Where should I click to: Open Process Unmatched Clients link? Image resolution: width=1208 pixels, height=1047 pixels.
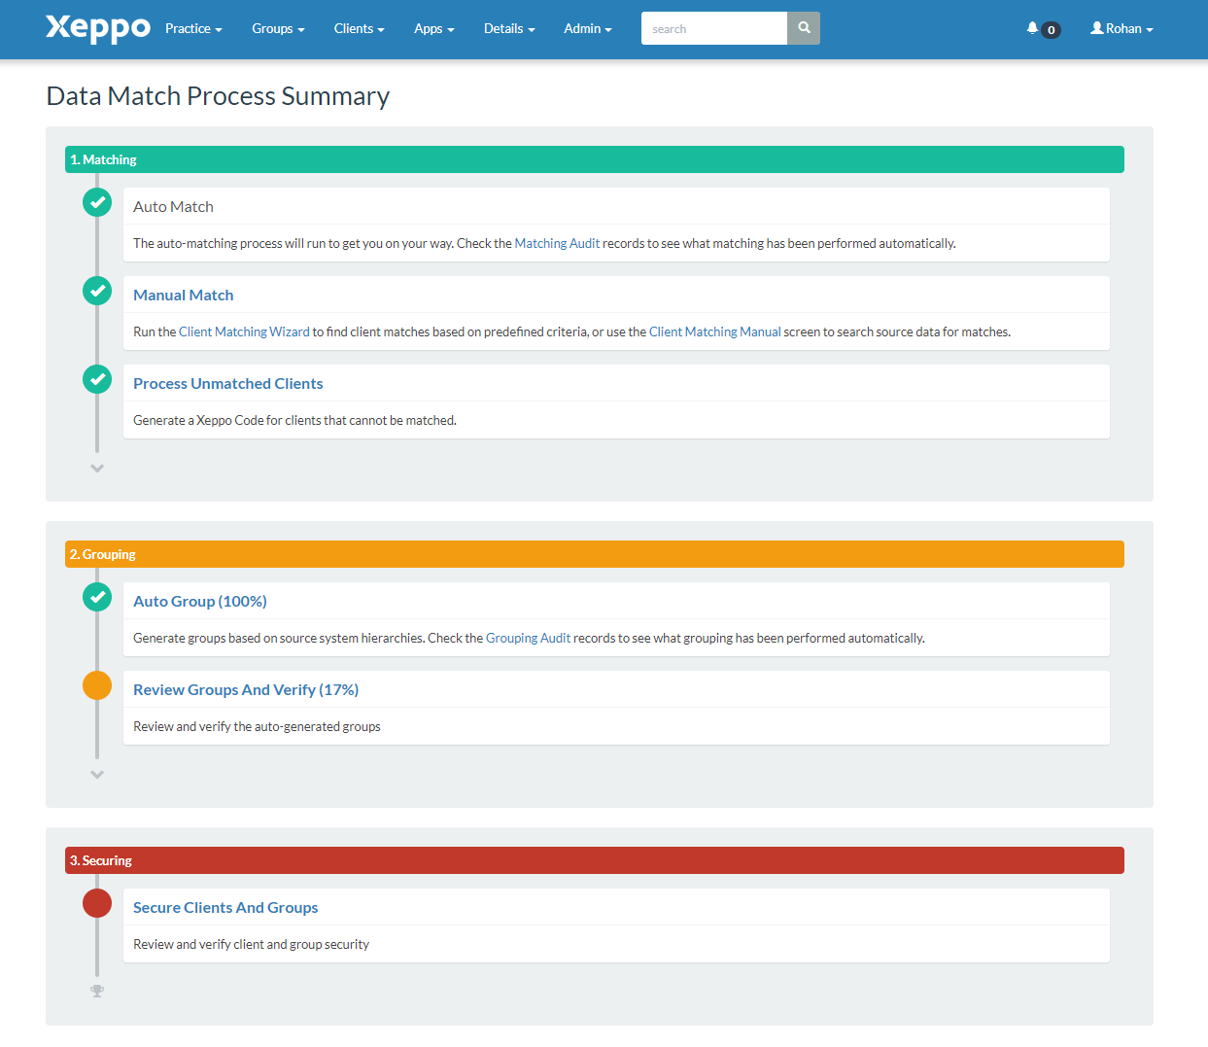[228, 383]
